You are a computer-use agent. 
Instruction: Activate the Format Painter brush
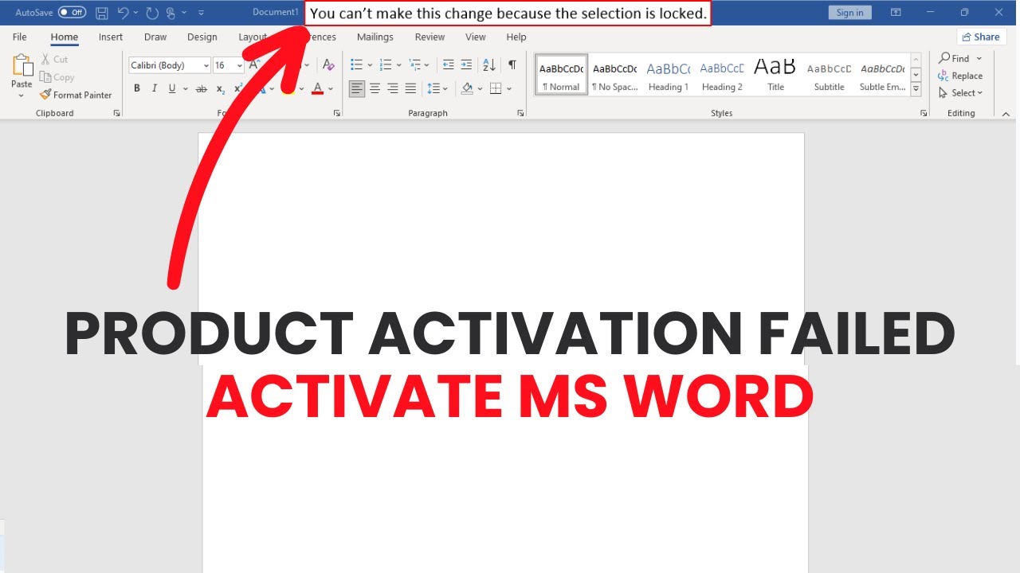pos(45,95)
